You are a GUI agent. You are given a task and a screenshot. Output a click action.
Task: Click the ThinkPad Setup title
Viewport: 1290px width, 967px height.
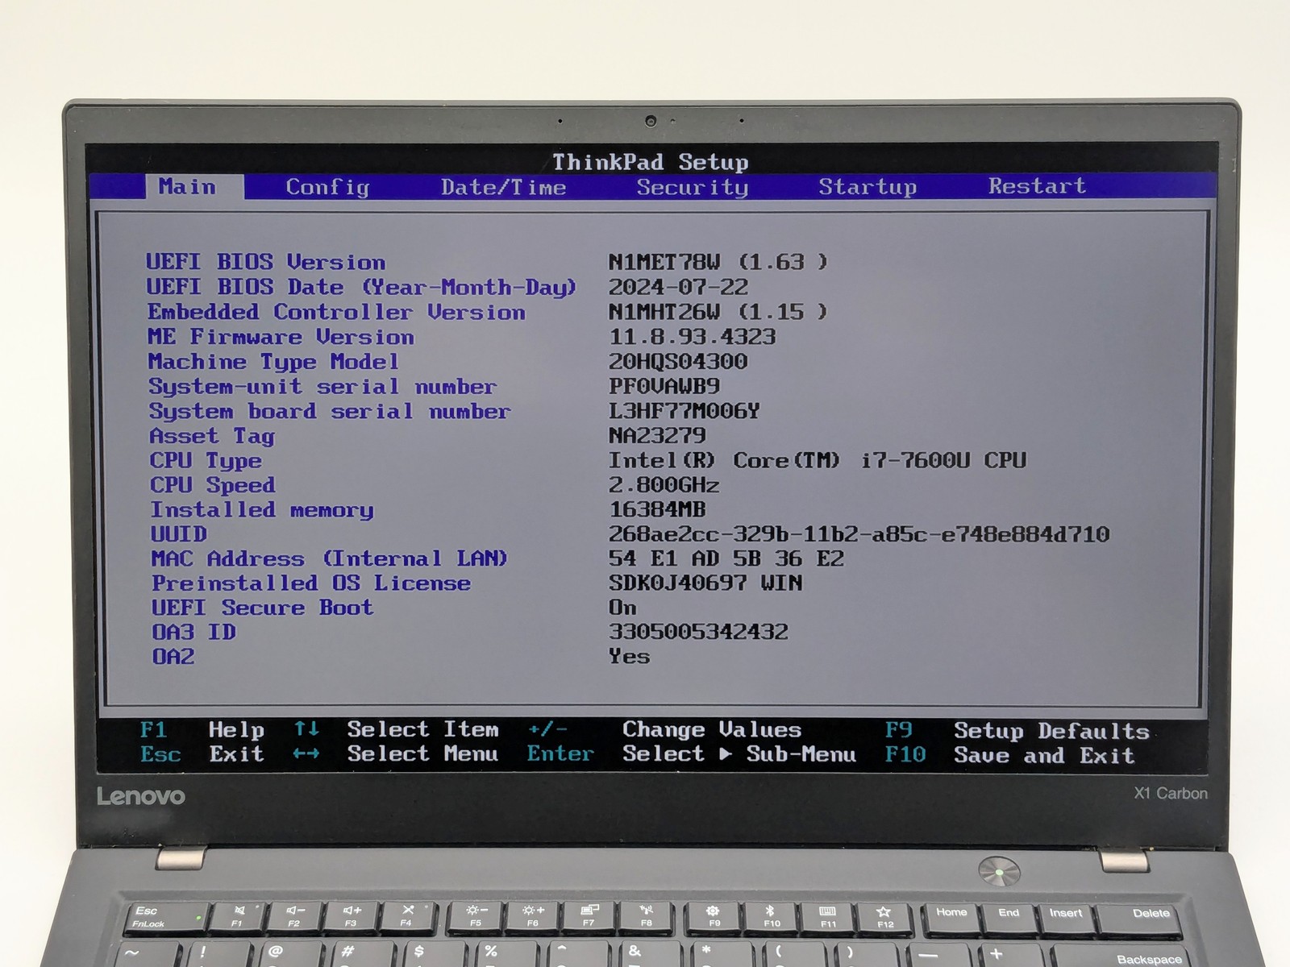click(650, 162)
